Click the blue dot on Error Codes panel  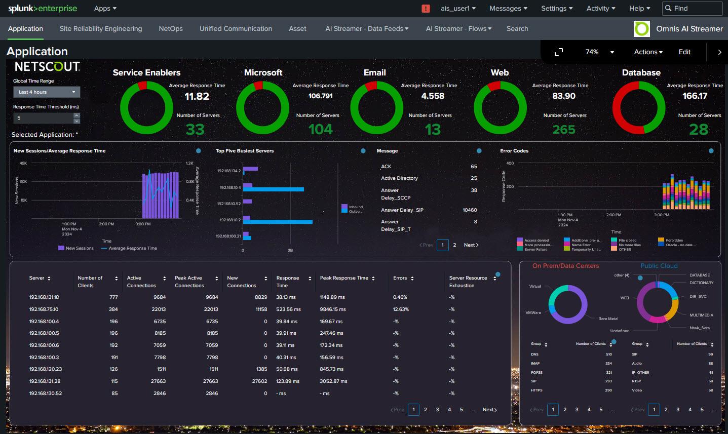(x=711, y=151)
